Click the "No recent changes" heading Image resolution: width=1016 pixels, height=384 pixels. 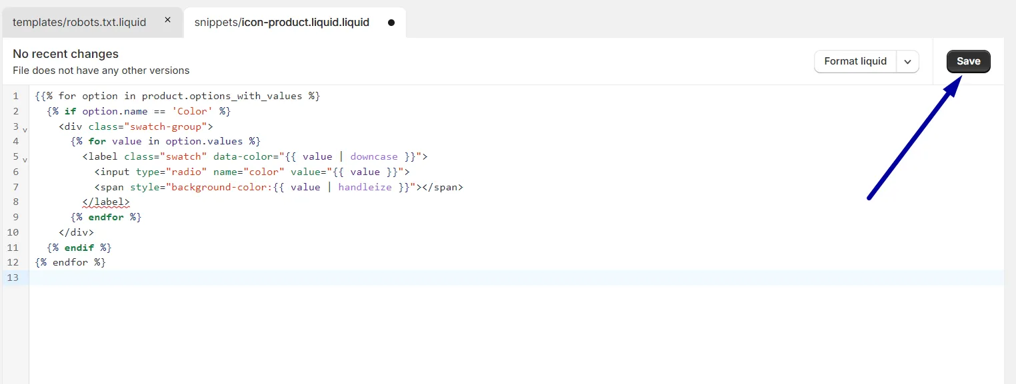65,54
